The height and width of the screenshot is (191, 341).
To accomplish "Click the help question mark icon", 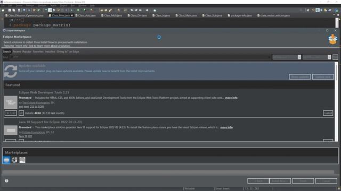I will pos(6,180).
